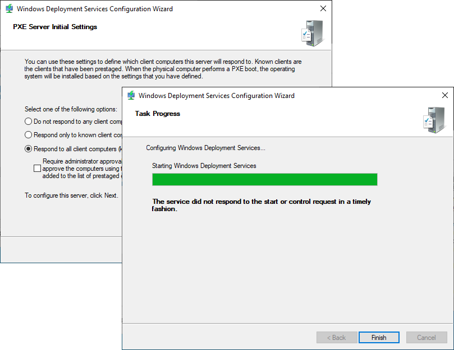Image resolution: width=454 pixels, height=350 pixels.
Task: Click the greyed-out Cancel button
Action: 426,337
